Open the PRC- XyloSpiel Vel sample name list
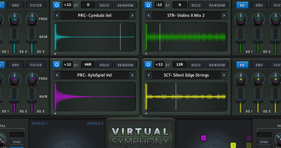The image size is (281, 148). (95, 75)
